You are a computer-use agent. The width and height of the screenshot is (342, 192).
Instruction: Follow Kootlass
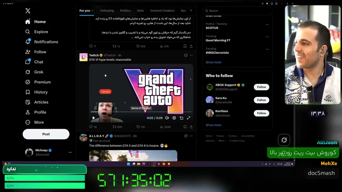click(x=261, y=113)
